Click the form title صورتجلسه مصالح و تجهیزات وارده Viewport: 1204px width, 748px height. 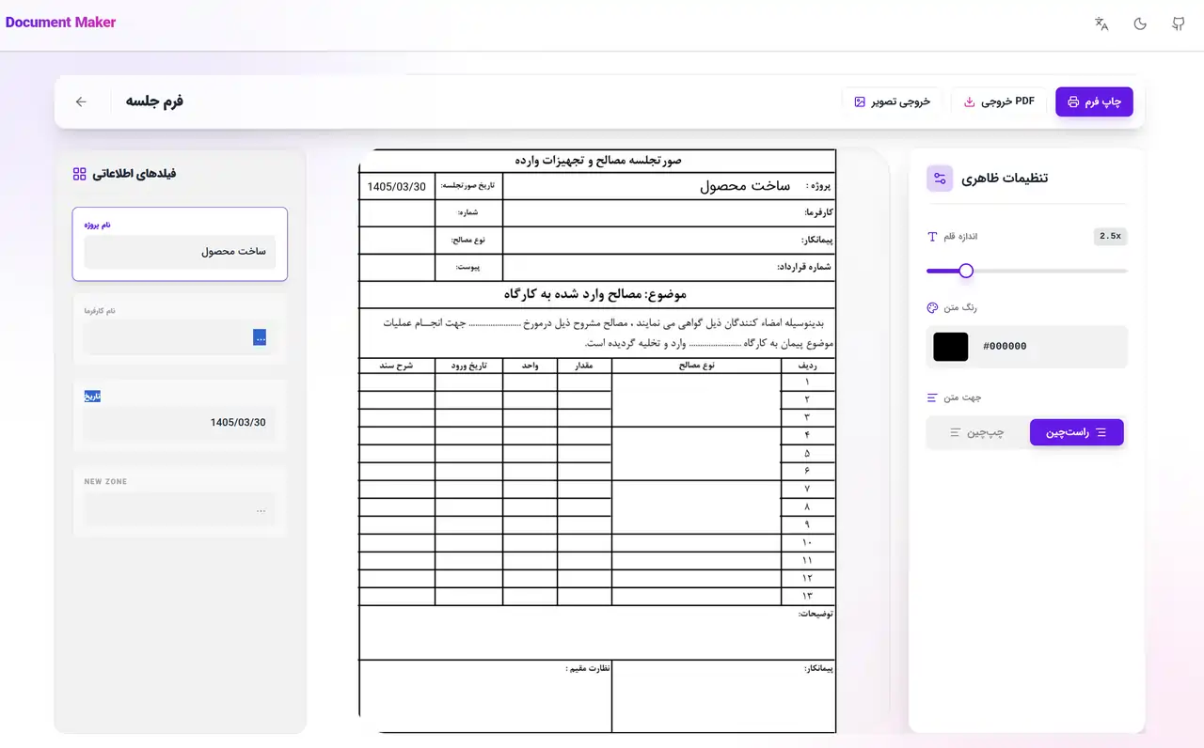click(597, 161)
